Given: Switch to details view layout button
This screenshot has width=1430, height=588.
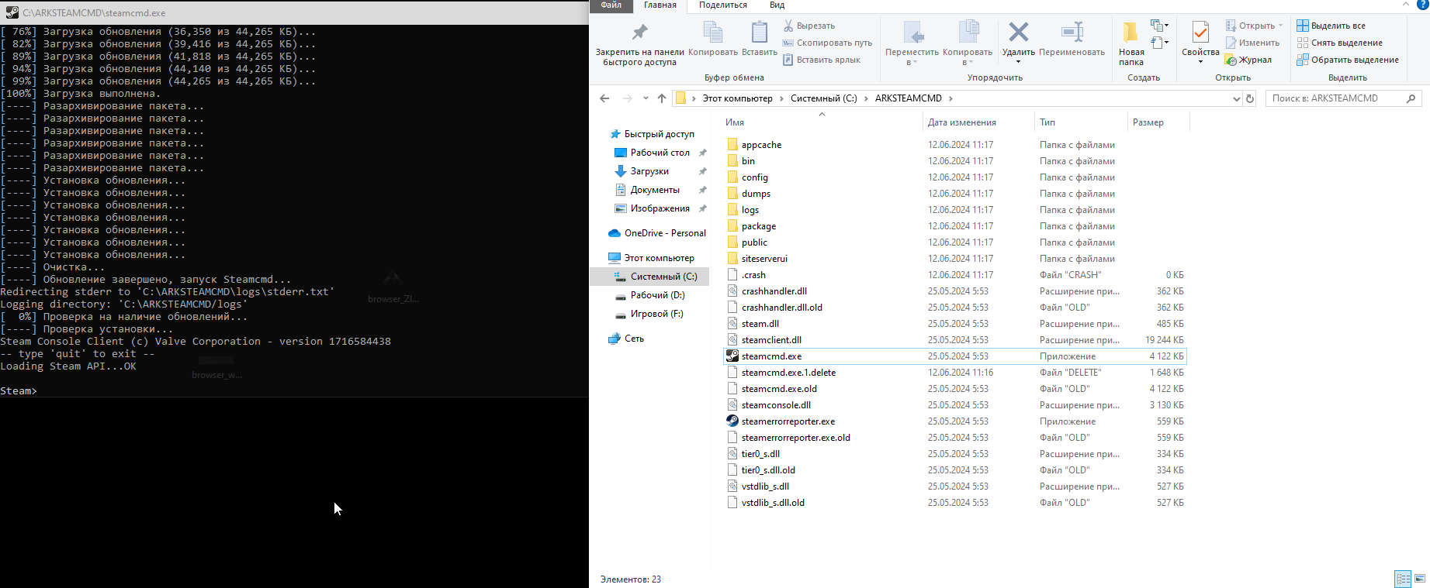Looking at the screenshot, I should tap(1403, 579).
